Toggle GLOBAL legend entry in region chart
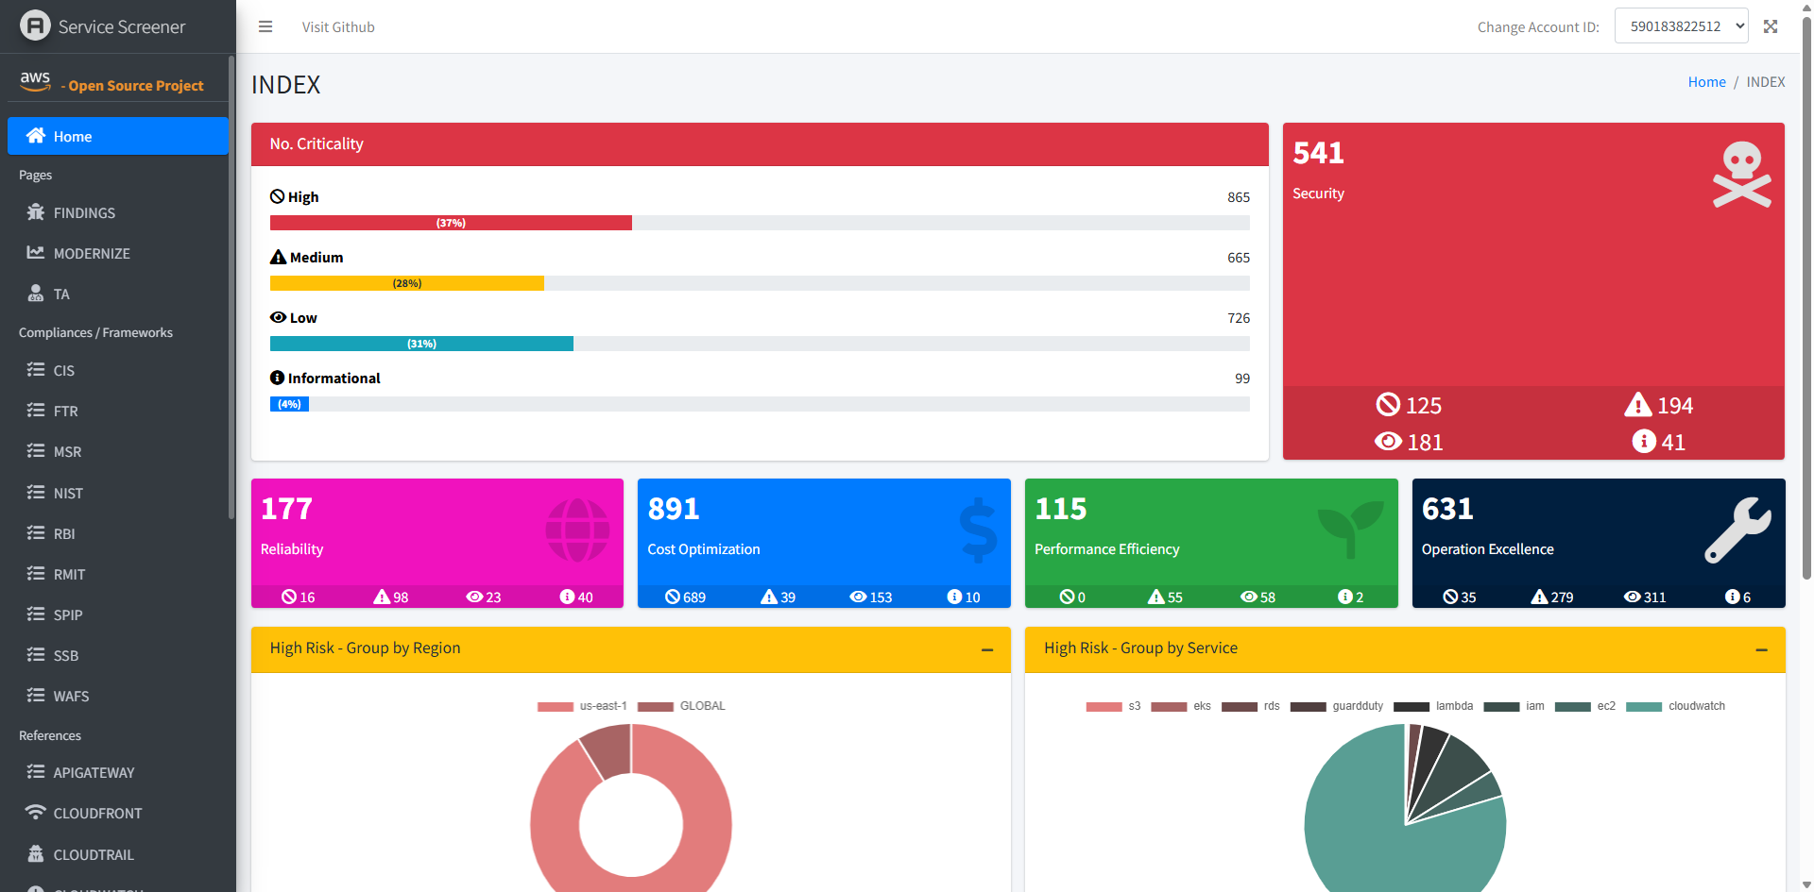 681,706
